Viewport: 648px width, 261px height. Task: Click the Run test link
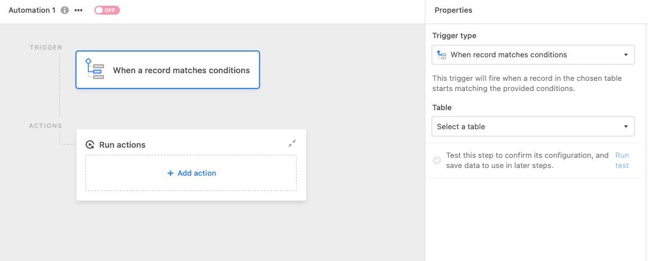pos(622,160)
